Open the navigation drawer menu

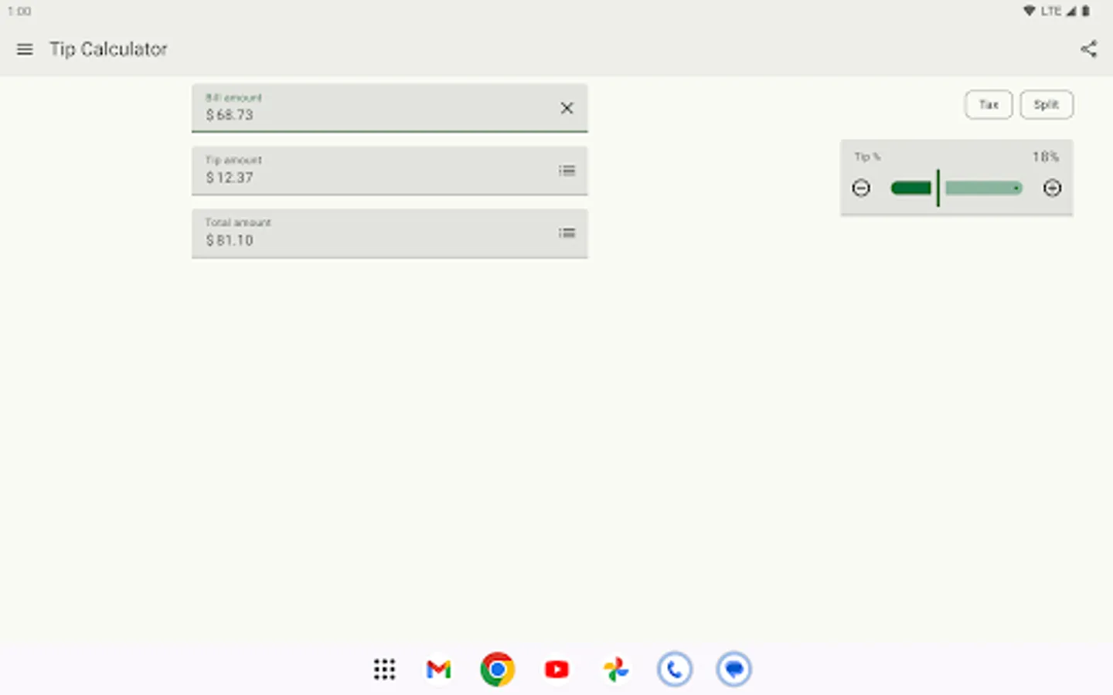25,49
